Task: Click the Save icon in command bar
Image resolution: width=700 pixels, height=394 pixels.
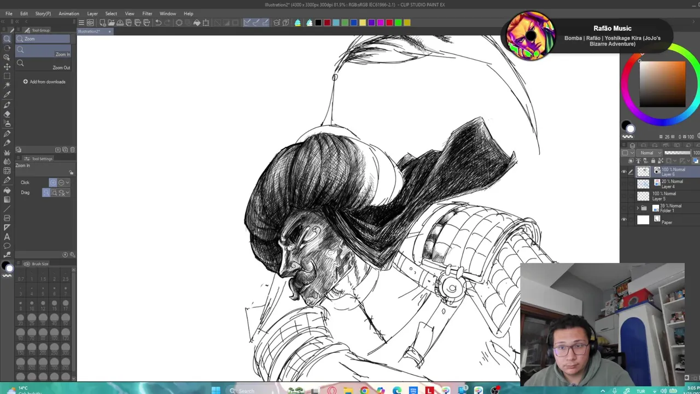Action: (x=120, y=22)
